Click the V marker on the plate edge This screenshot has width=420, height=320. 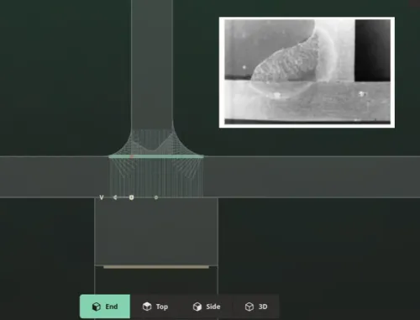point(102,197)
